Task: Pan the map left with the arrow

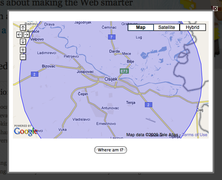Action: click(19, 35)
